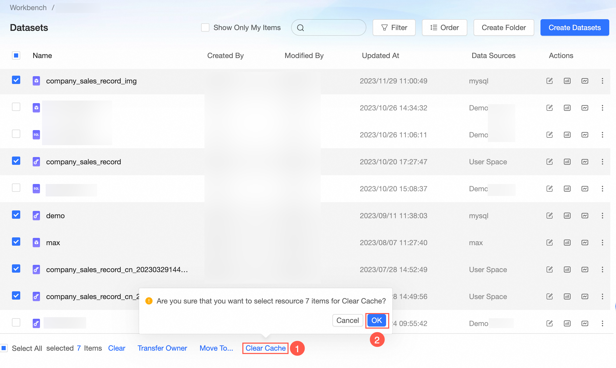Click edit icon for company_sales_record row
616x368 pixels.
(x=549, y=162)
